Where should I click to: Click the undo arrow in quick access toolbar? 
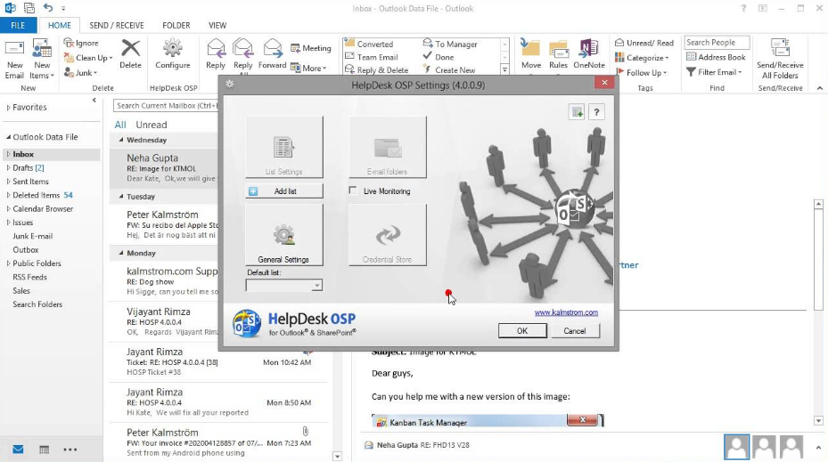[x=48, y=7]
